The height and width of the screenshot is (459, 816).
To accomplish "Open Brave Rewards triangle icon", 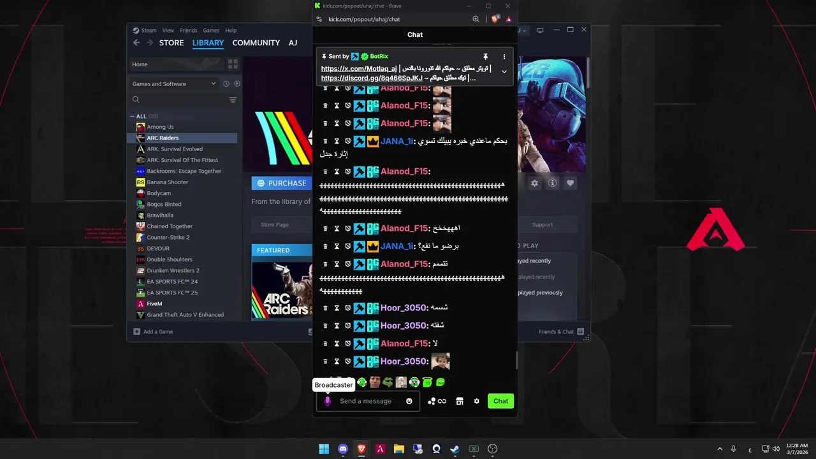I will coord(509,19).
